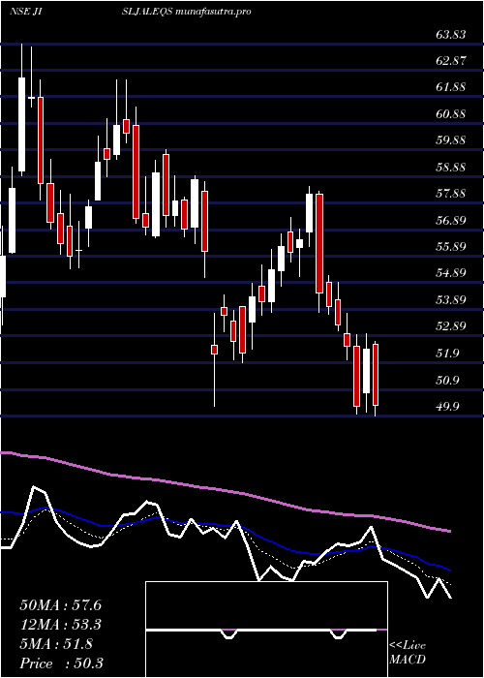Click the 59.88 price axis label
Screen dimensions: 484x678
pos(451,140)
